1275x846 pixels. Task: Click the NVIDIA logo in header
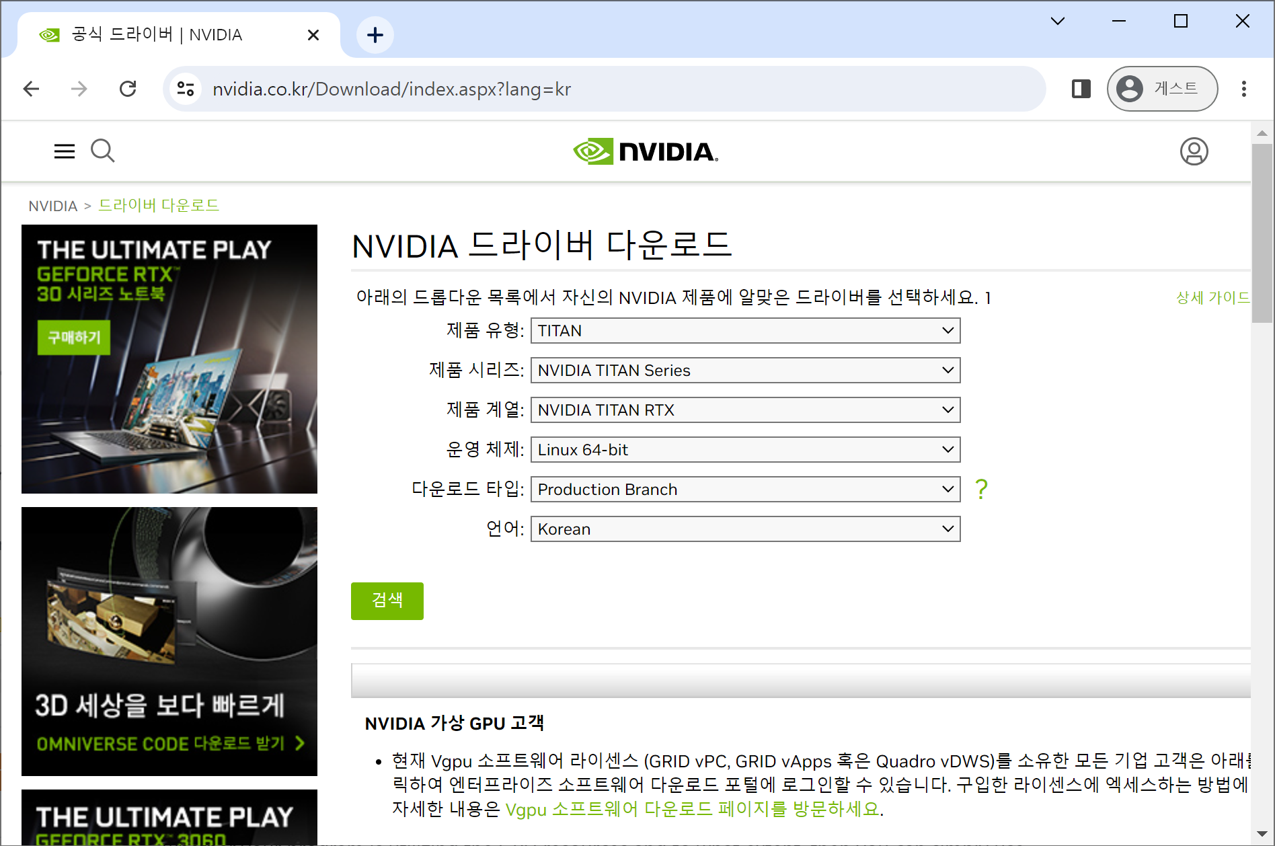tap(646, 152)
